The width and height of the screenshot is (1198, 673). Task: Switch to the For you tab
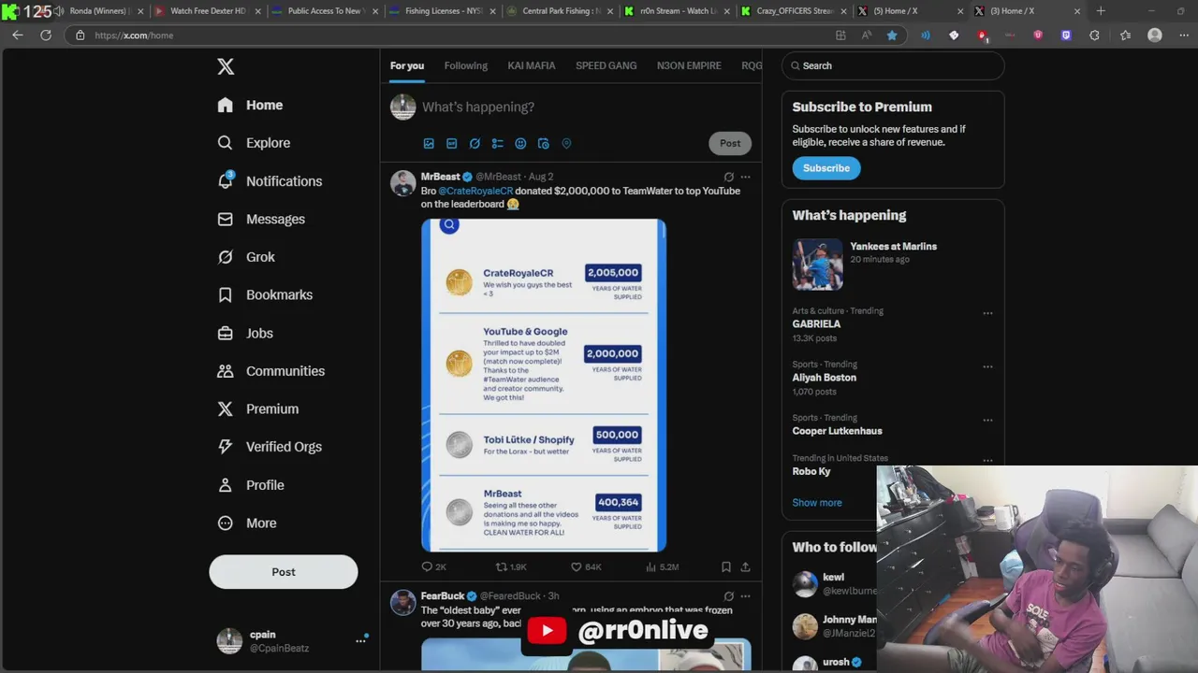tap(407, 65)
